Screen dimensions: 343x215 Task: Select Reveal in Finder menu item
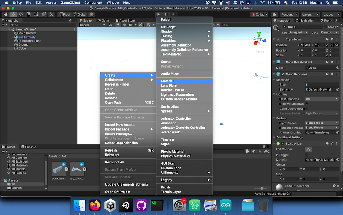(128, 84)
